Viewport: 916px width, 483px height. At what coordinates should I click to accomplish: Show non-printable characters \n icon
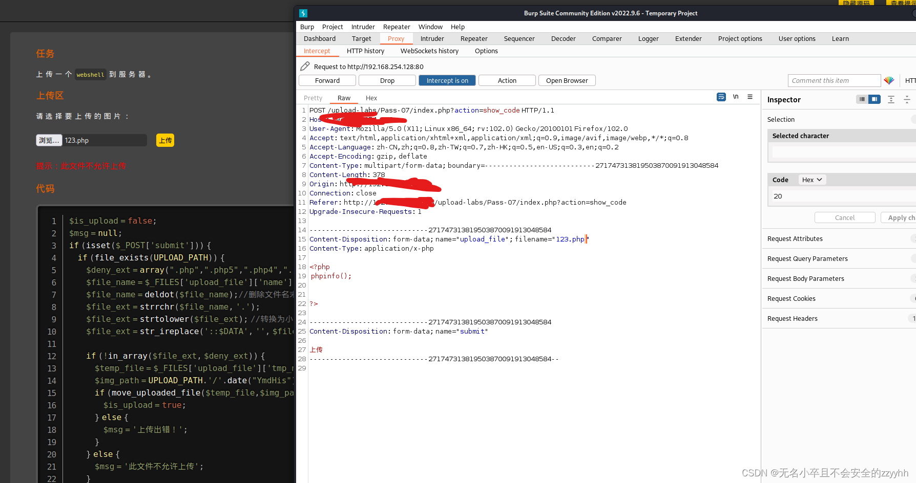[x=736, y=97]
